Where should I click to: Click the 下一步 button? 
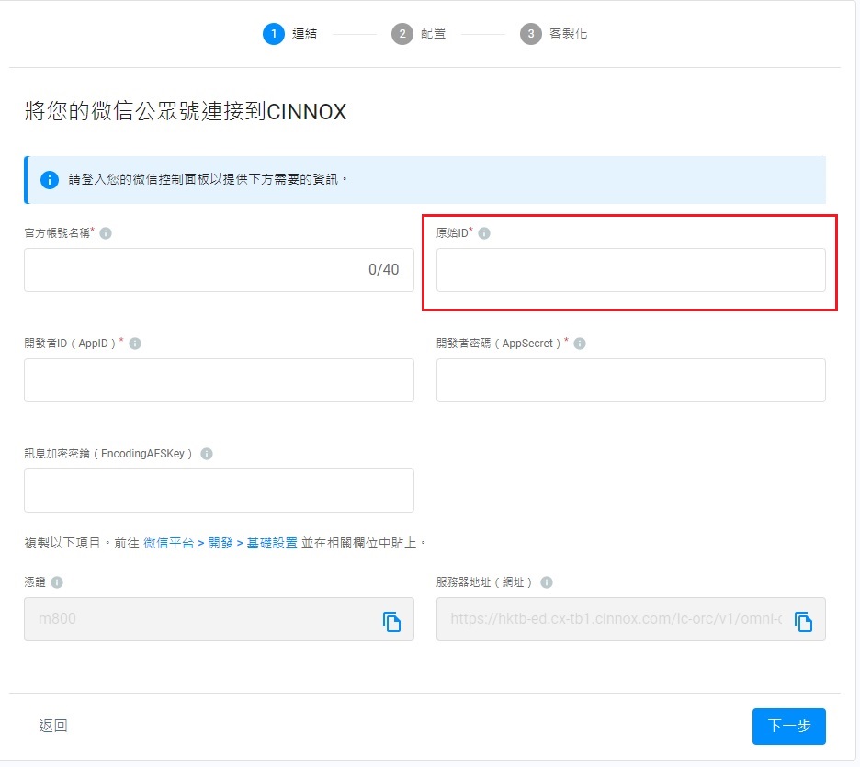[788, 727]
